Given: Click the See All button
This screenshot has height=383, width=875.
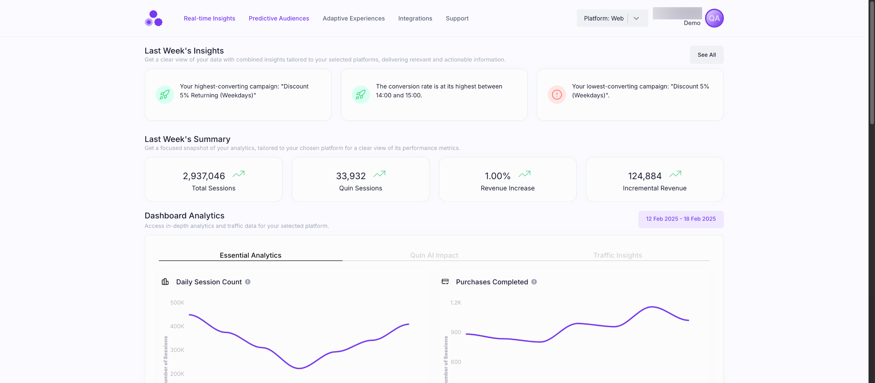Looking at the screenshot, I should (x=706, y=55).
